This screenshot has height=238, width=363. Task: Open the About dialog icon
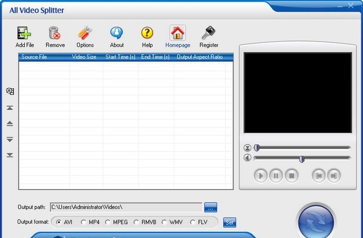click(x=117, y=33)
